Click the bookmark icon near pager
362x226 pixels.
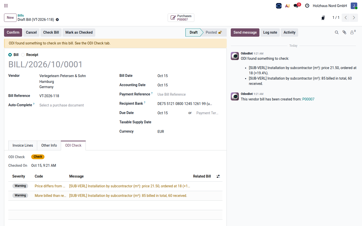point(323,18)
